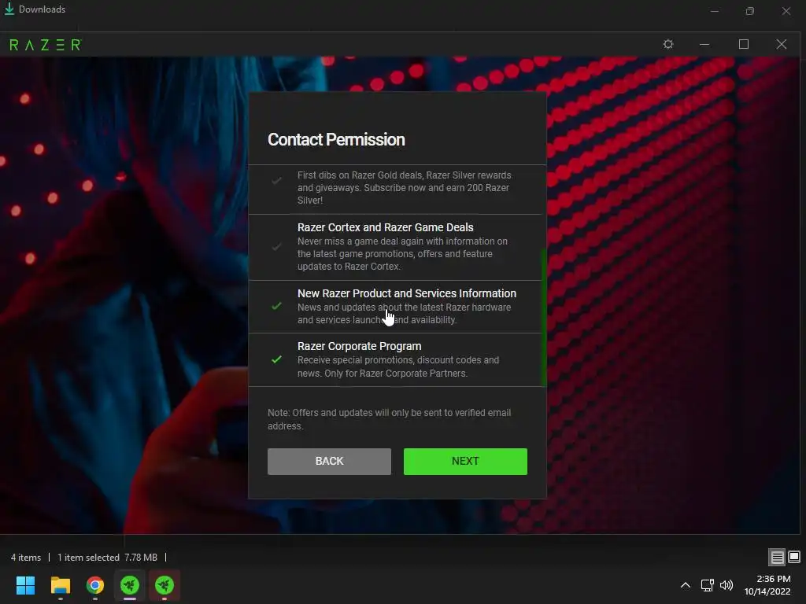Open Razer installer settings gear
Viewport: 806px width, 604px height.
coord(667,44)
